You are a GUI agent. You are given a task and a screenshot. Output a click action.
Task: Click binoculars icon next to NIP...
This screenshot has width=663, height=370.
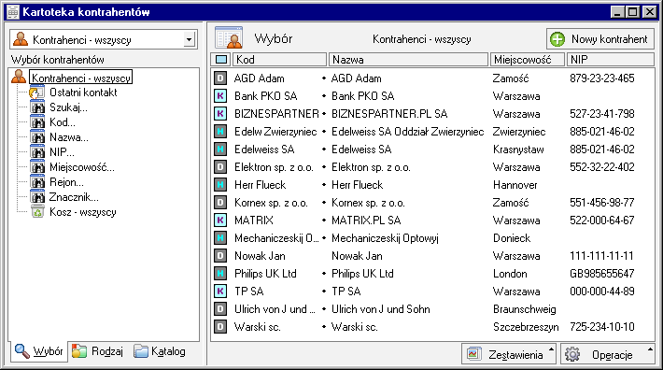pyautogui.click(x=37, y=152)
